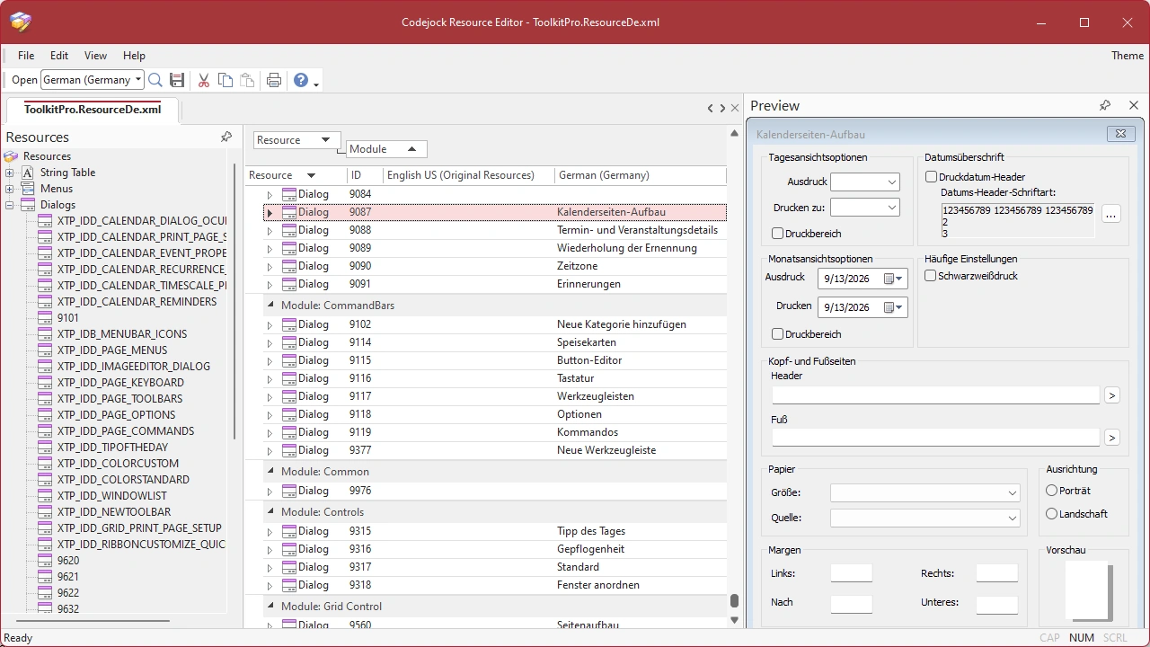Click the Paste clipboard icon
The image size is (1150, 647).
coord(247,80)
